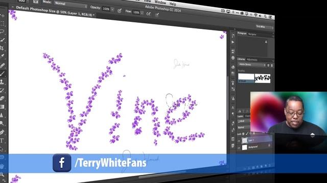The height and width of the screenshot is (183, 327).
Task: Open the layer blend mode Normal dropdown
Action: 244,127
